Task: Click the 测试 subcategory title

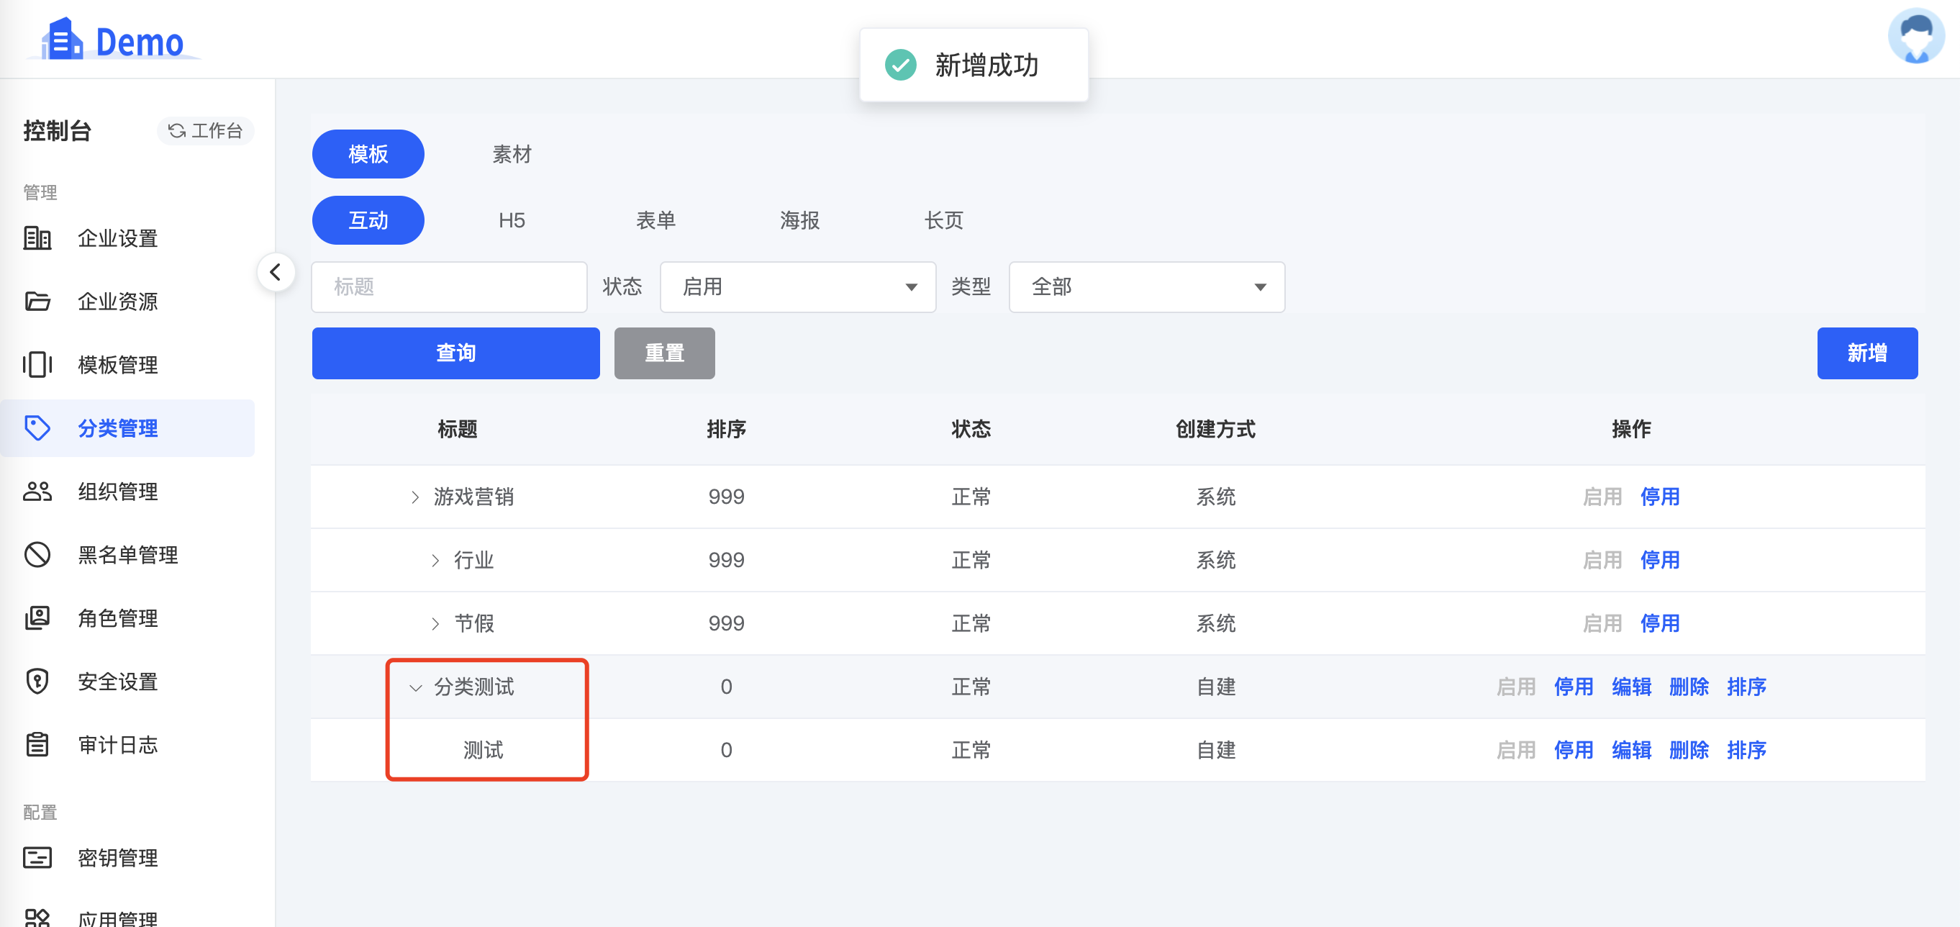Action: 483,750
